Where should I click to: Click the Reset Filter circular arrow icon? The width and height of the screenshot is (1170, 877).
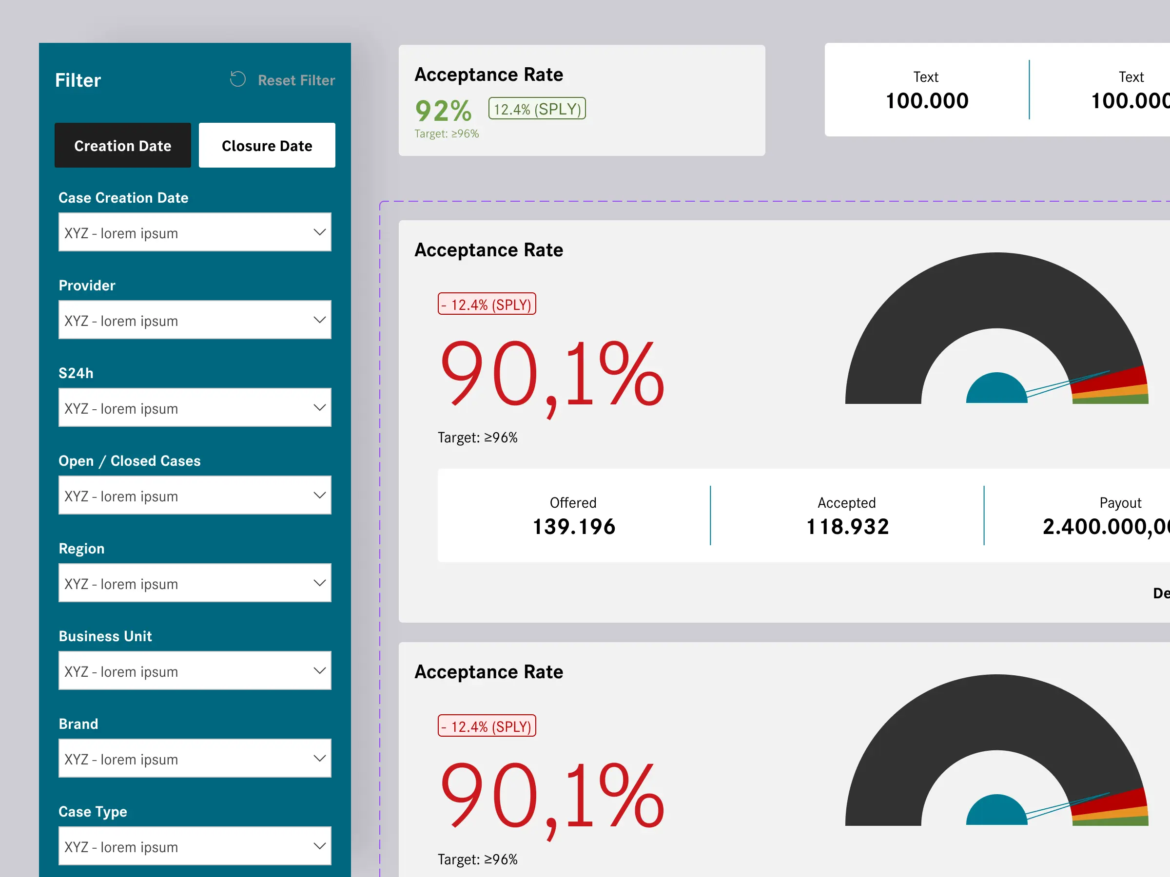coord(238,79)
